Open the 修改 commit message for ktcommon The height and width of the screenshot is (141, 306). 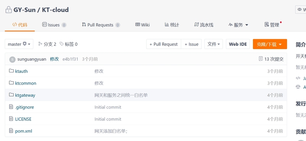[99, 83]
